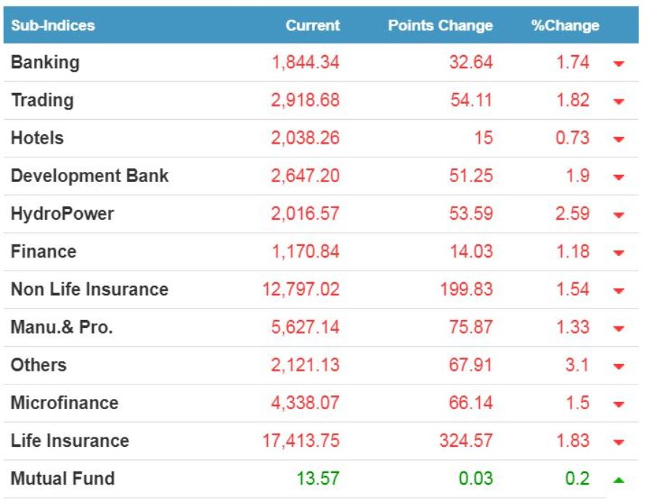Click the %Change column header
The image size is (646, 502).
coord(565,25)
